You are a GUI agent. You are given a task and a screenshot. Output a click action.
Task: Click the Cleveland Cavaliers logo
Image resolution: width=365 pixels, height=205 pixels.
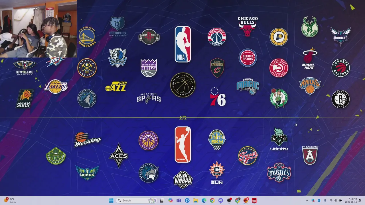[217, 68]
